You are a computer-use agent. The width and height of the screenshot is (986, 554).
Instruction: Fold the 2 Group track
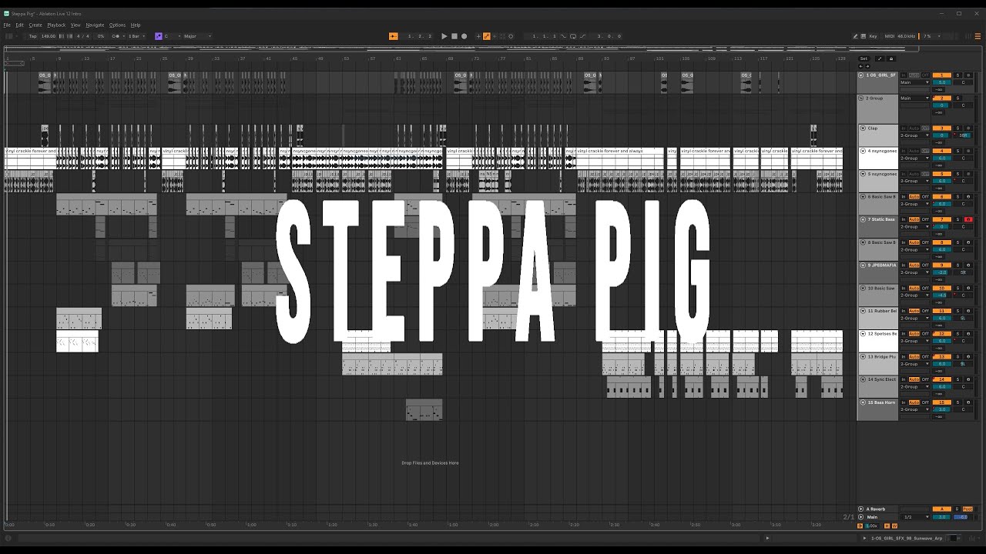point(861,98)
